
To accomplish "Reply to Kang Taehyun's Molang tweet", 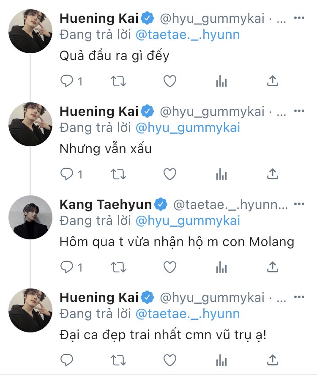I will pos(67,267).
